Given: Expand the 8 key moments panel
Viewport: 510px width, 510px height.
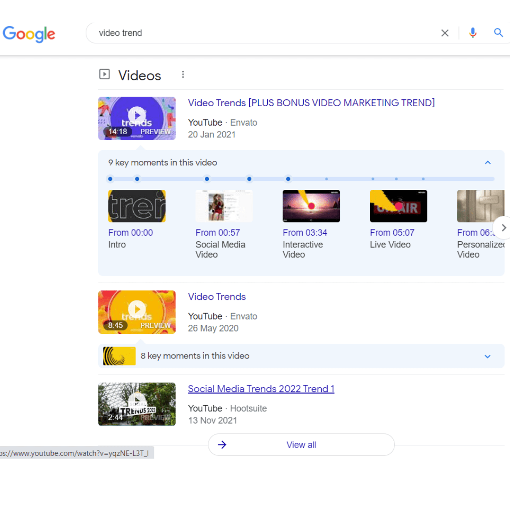Looking at the screenshot, I should (x=487, y=357).
